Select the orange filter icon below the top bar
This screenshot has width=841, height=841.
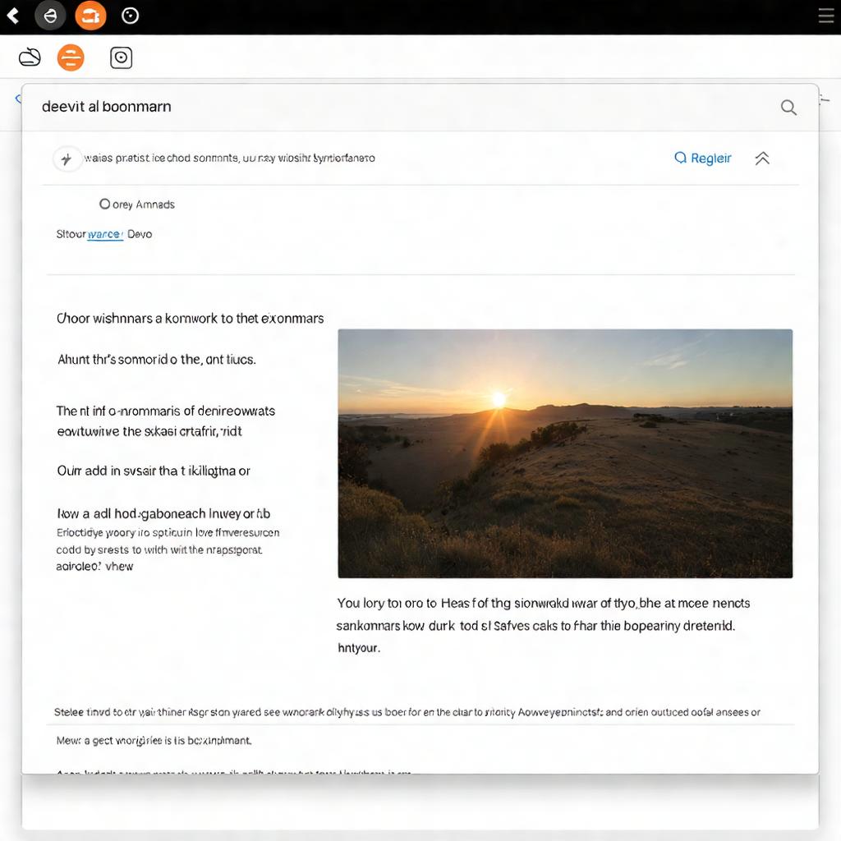(x=71, y=57)
